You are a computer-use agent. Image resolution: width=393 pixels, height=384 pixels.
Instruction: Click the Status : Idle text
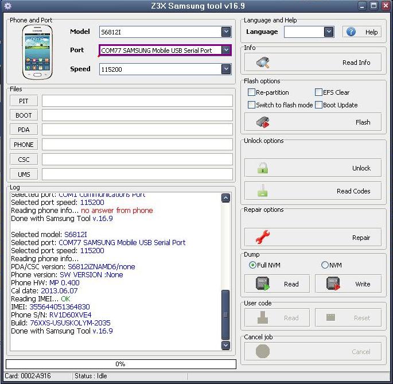click(x=91, y=376)
